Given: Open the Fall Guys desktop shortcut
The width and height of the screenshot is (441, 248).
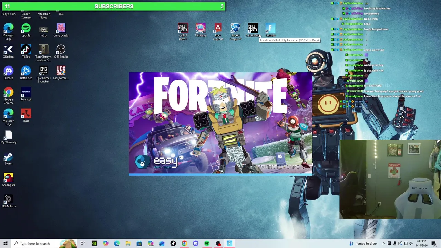Looking at the screenshot, I should click(201, 30).
